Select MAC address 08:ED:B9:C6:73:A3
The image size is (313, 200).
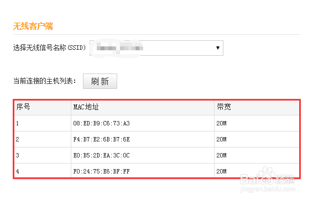(x=101, y=123)
